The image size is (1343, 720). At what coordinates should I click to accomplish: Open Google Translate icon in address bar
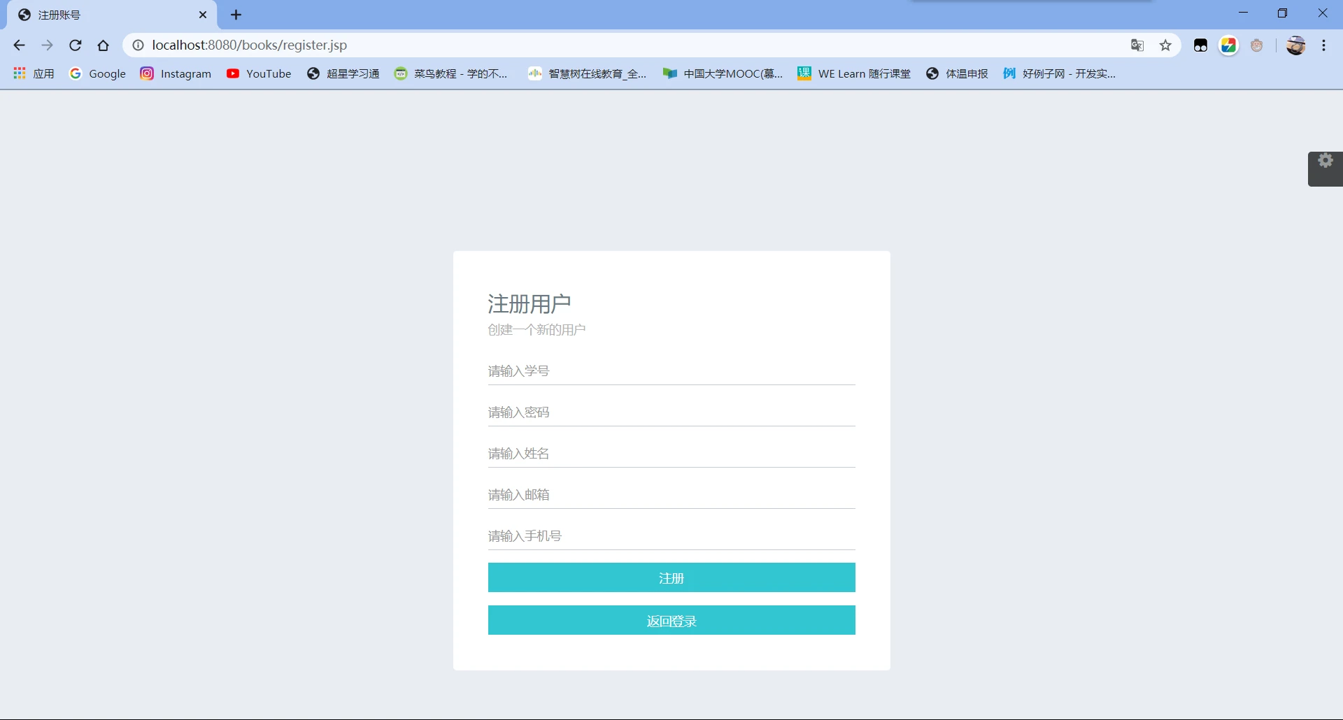click(x=1137, y=45)
